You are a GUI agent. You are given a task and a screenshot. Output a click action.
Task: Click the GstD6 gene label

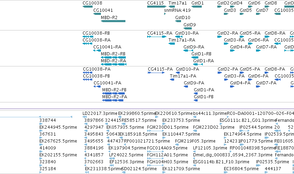(x=254, y=3)
